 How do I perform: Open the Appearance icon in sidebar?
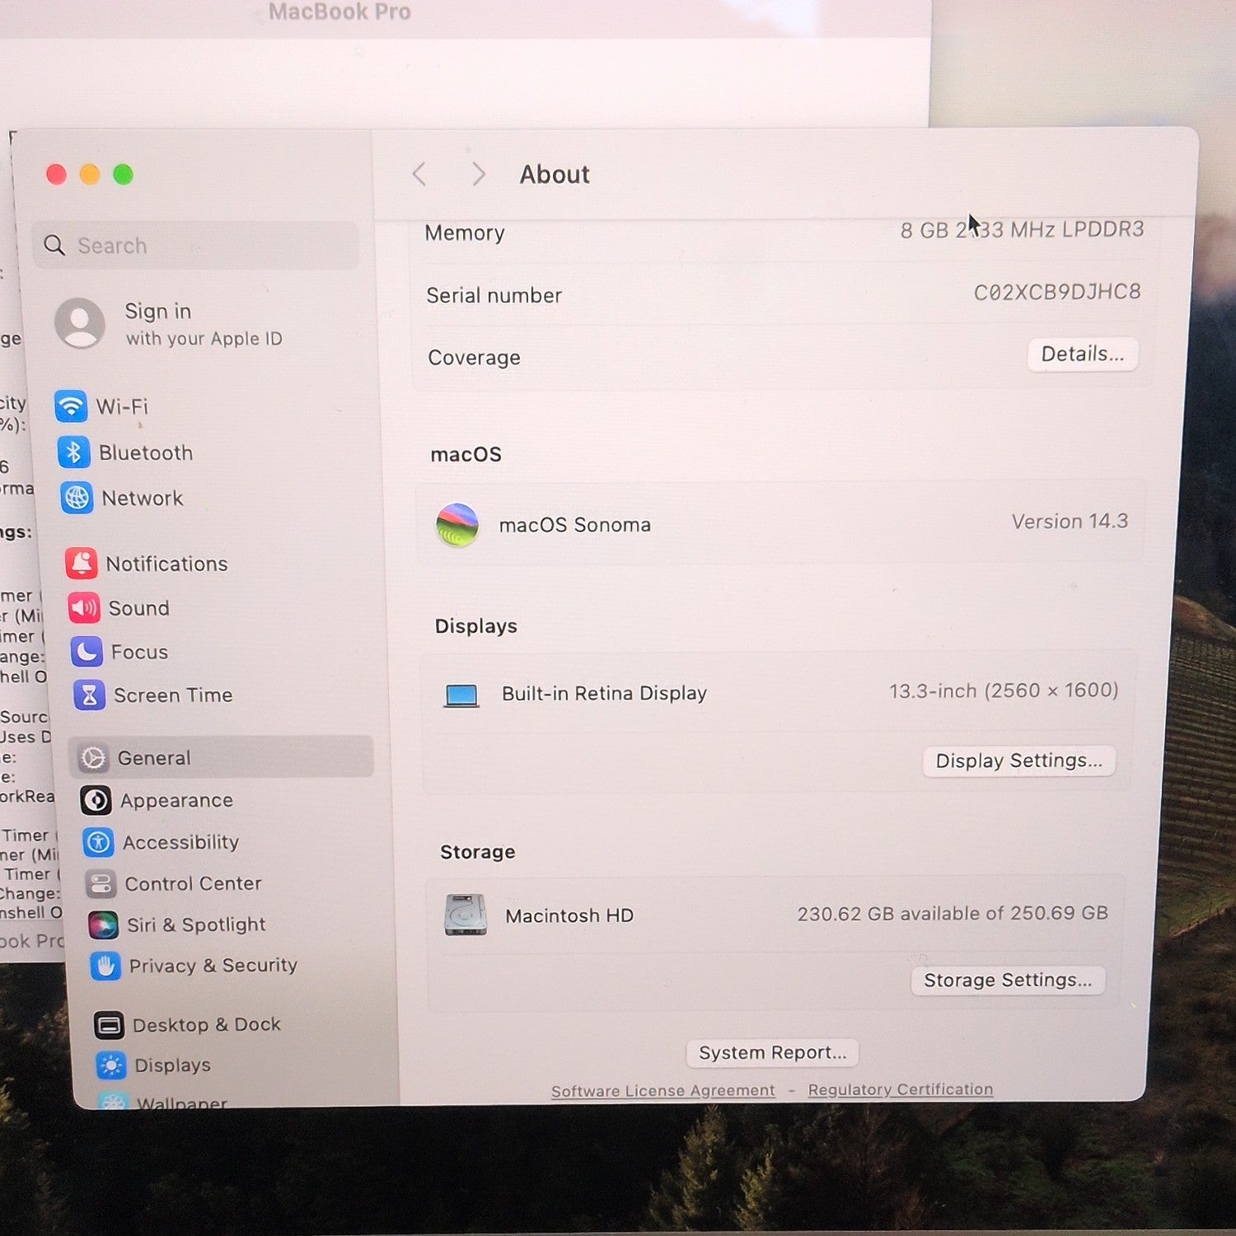coord(96,800)
